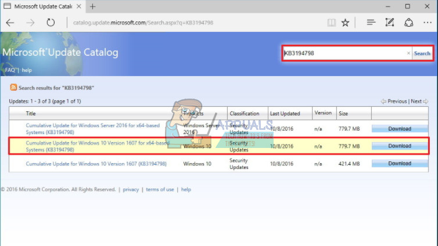
Task: Click the RSS feed icon for search results
Action: (13, 87)
